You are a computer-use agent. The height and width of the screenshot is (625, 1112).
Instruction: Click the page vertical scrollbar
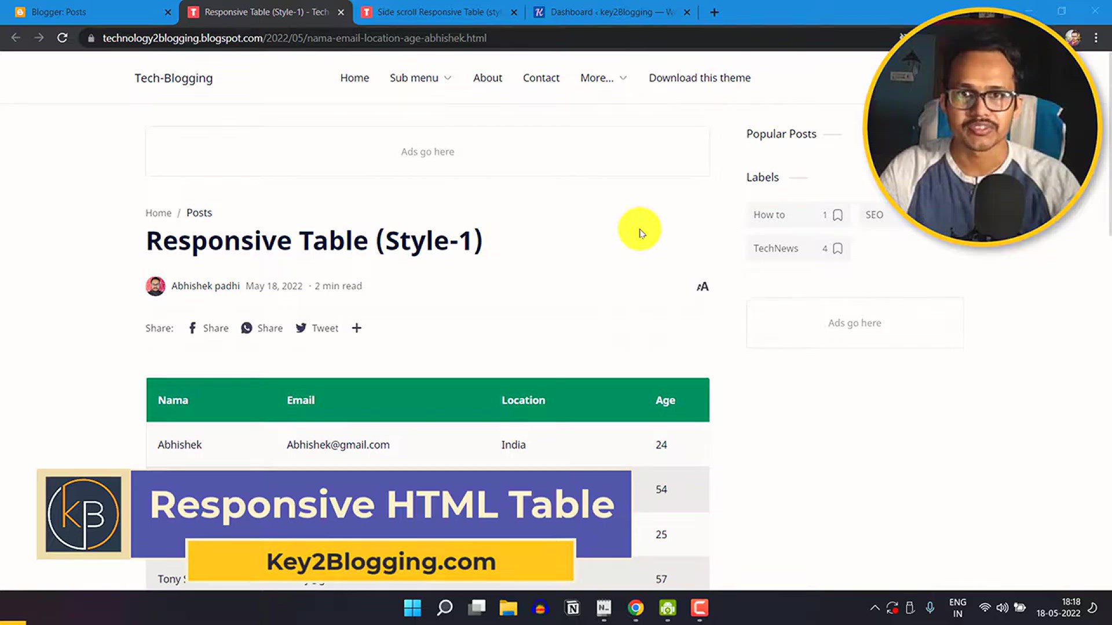[x=1109, y=145]
